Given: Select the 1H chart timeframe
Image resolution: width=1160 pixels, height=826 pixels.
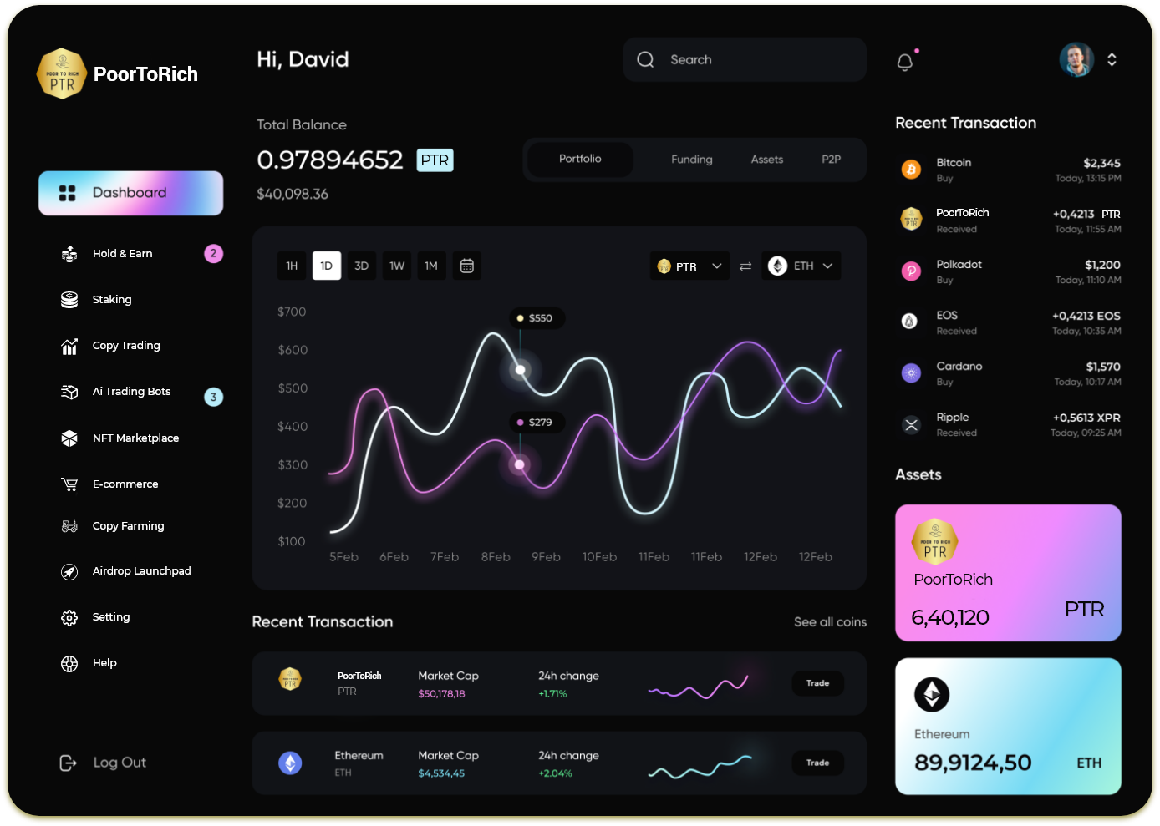Looking at the screenshot, I should 292,266.
